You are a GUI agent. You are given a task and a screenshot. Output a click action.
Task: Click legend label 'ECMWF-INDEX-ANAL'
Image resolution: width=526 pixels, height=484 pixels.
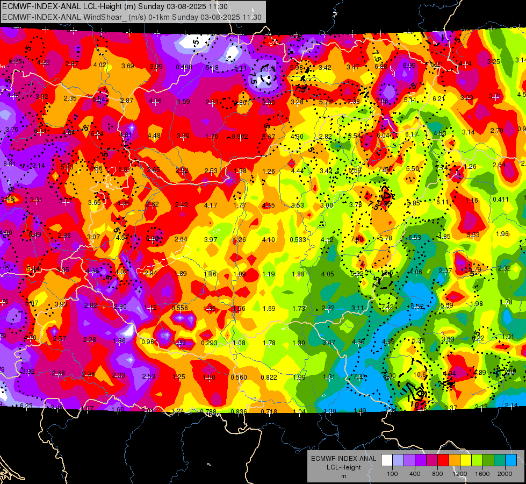click(343, 459)
